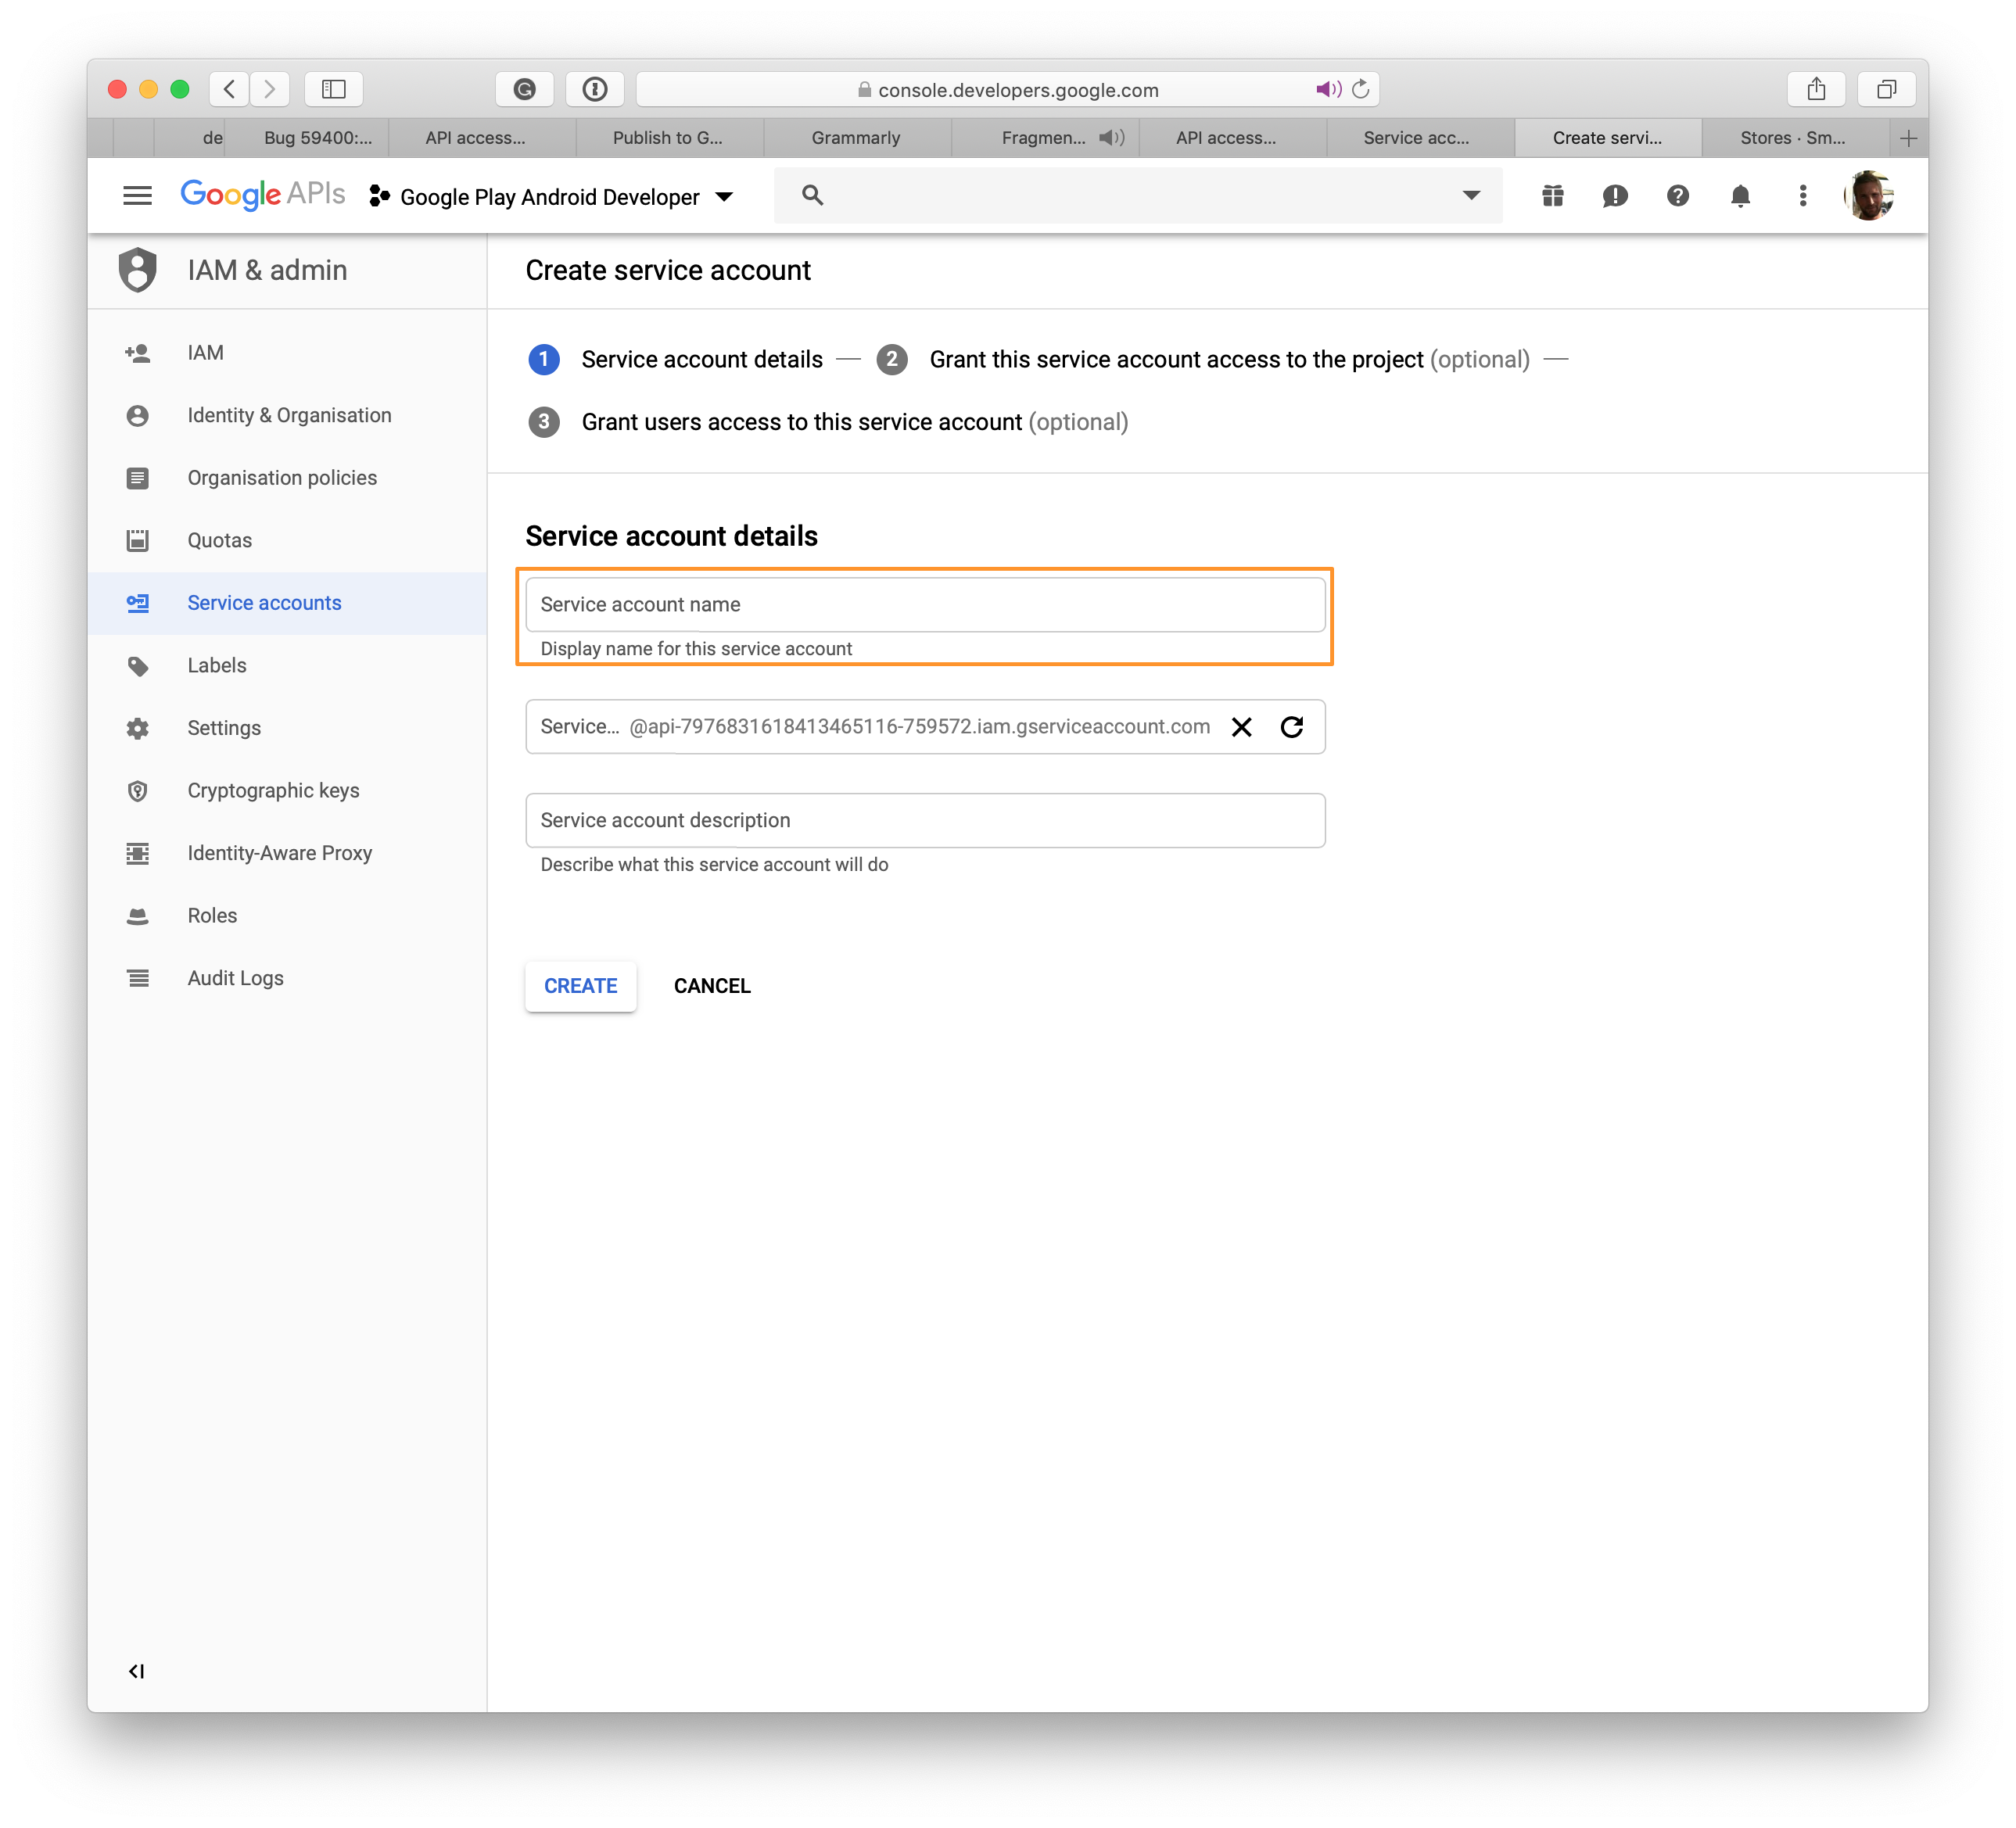Click the Labels tag icon
This screenshot has height=1828, width=2016.
click(x=141, y=664)
